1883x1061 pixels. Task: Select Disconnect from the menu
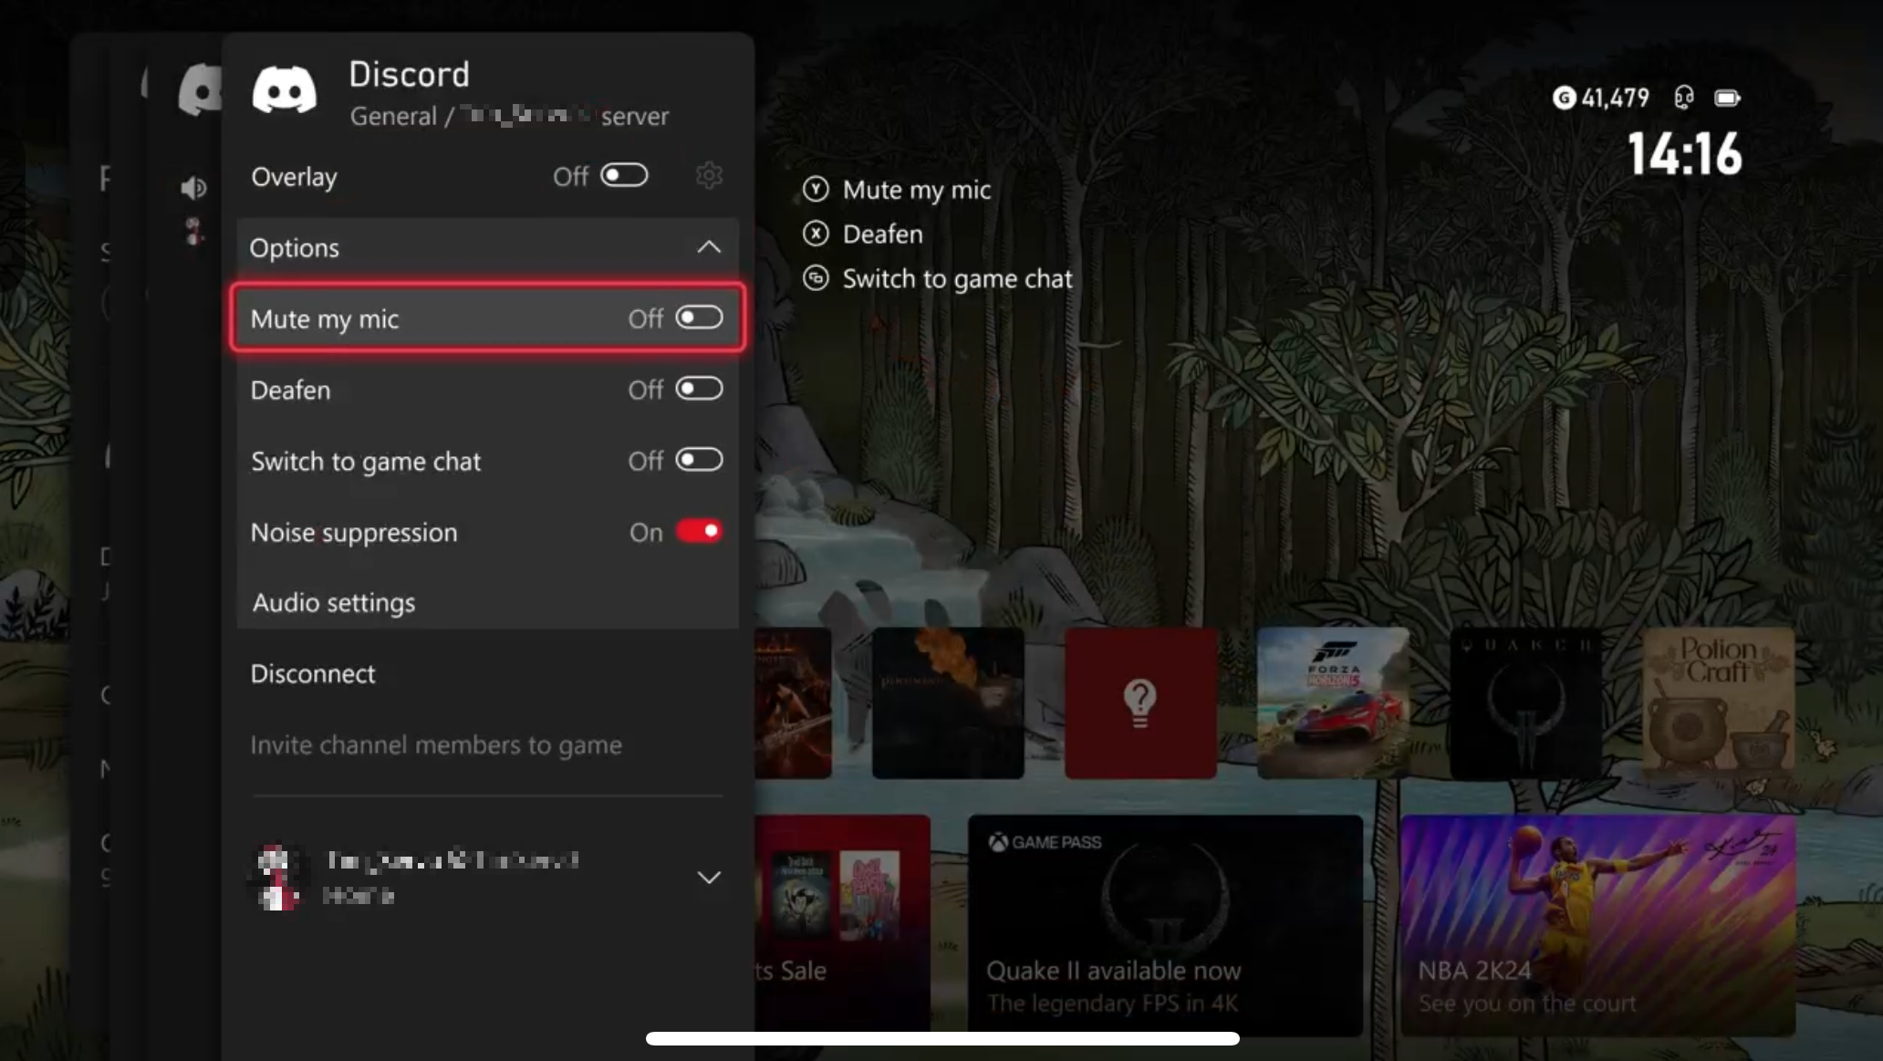click(x=313, y=673)
